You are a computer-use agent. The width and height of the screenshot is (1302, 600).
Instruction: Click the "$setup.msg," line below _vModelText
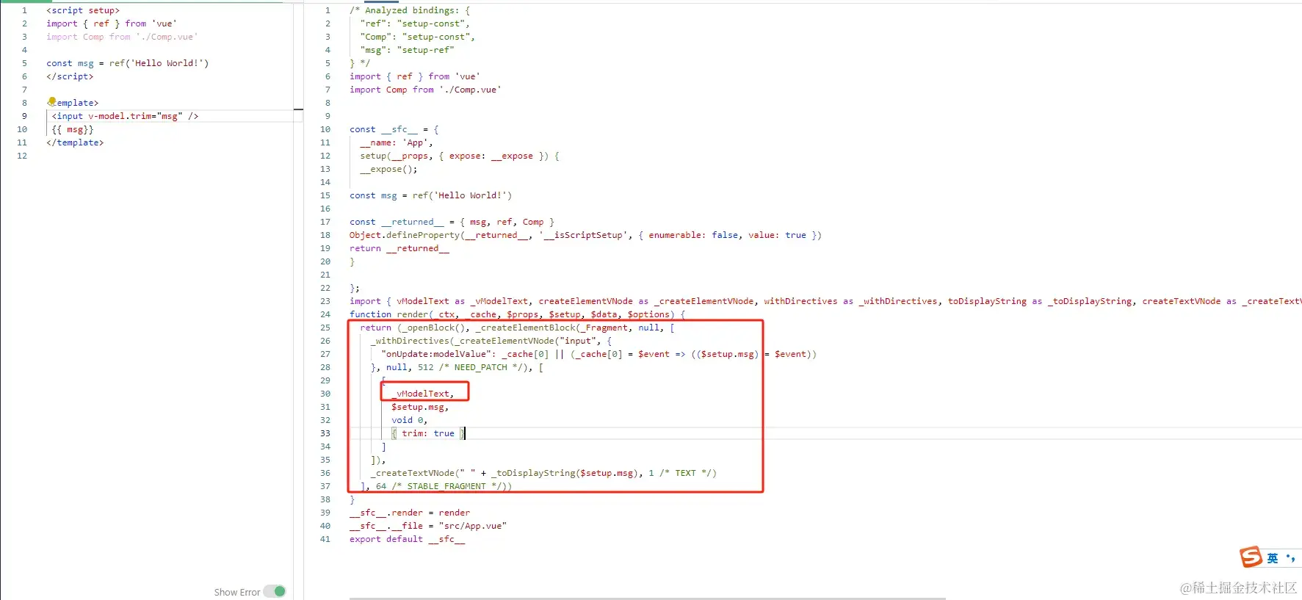[420, 407]
